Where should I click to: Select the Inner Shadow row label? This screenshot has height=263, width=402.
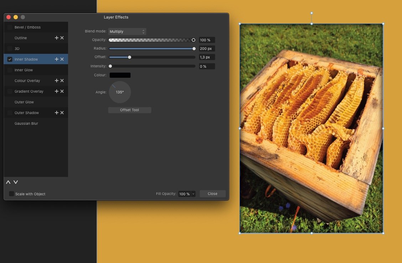tap(26, 59)
